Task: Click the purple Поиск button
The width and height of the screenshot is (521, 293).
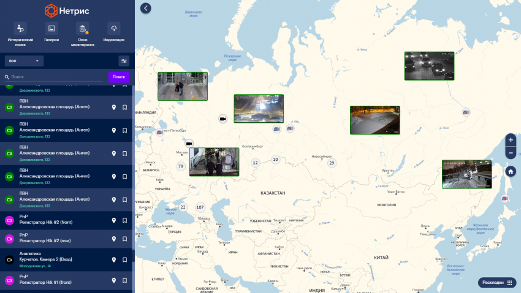Action: point(119,77)
